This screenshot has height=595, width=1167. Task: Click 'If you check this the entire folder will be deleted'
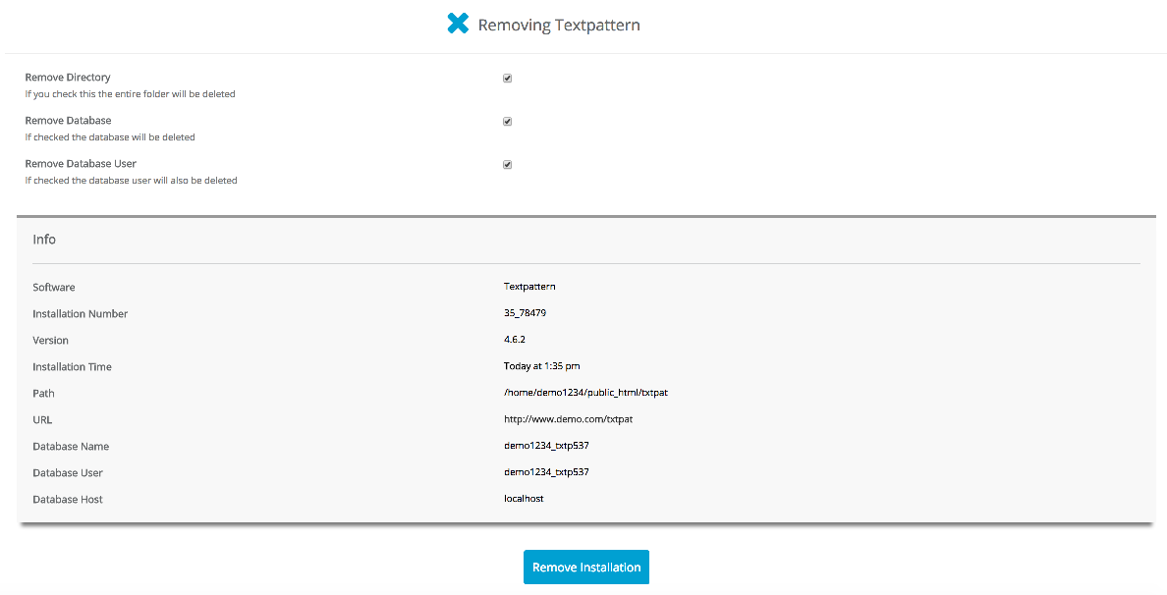click(x=131, y=94)
